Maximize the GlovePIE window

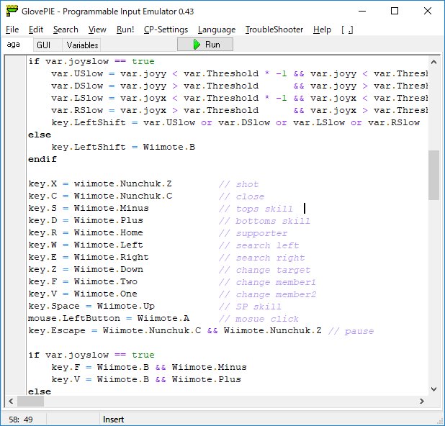click(x=395, y=11)
